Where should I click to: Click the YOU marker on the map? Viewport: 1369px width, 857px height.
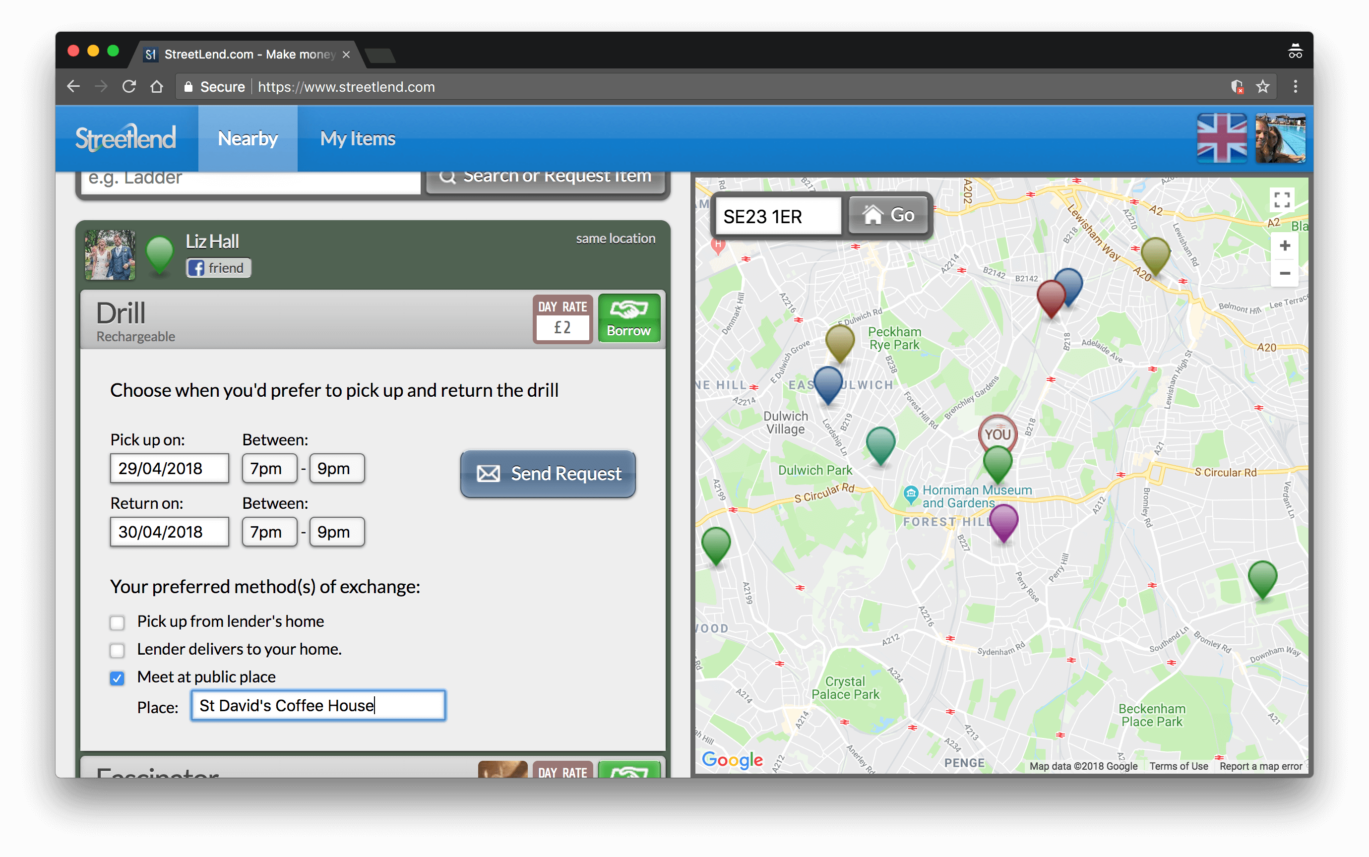click(x=997, y=434)
